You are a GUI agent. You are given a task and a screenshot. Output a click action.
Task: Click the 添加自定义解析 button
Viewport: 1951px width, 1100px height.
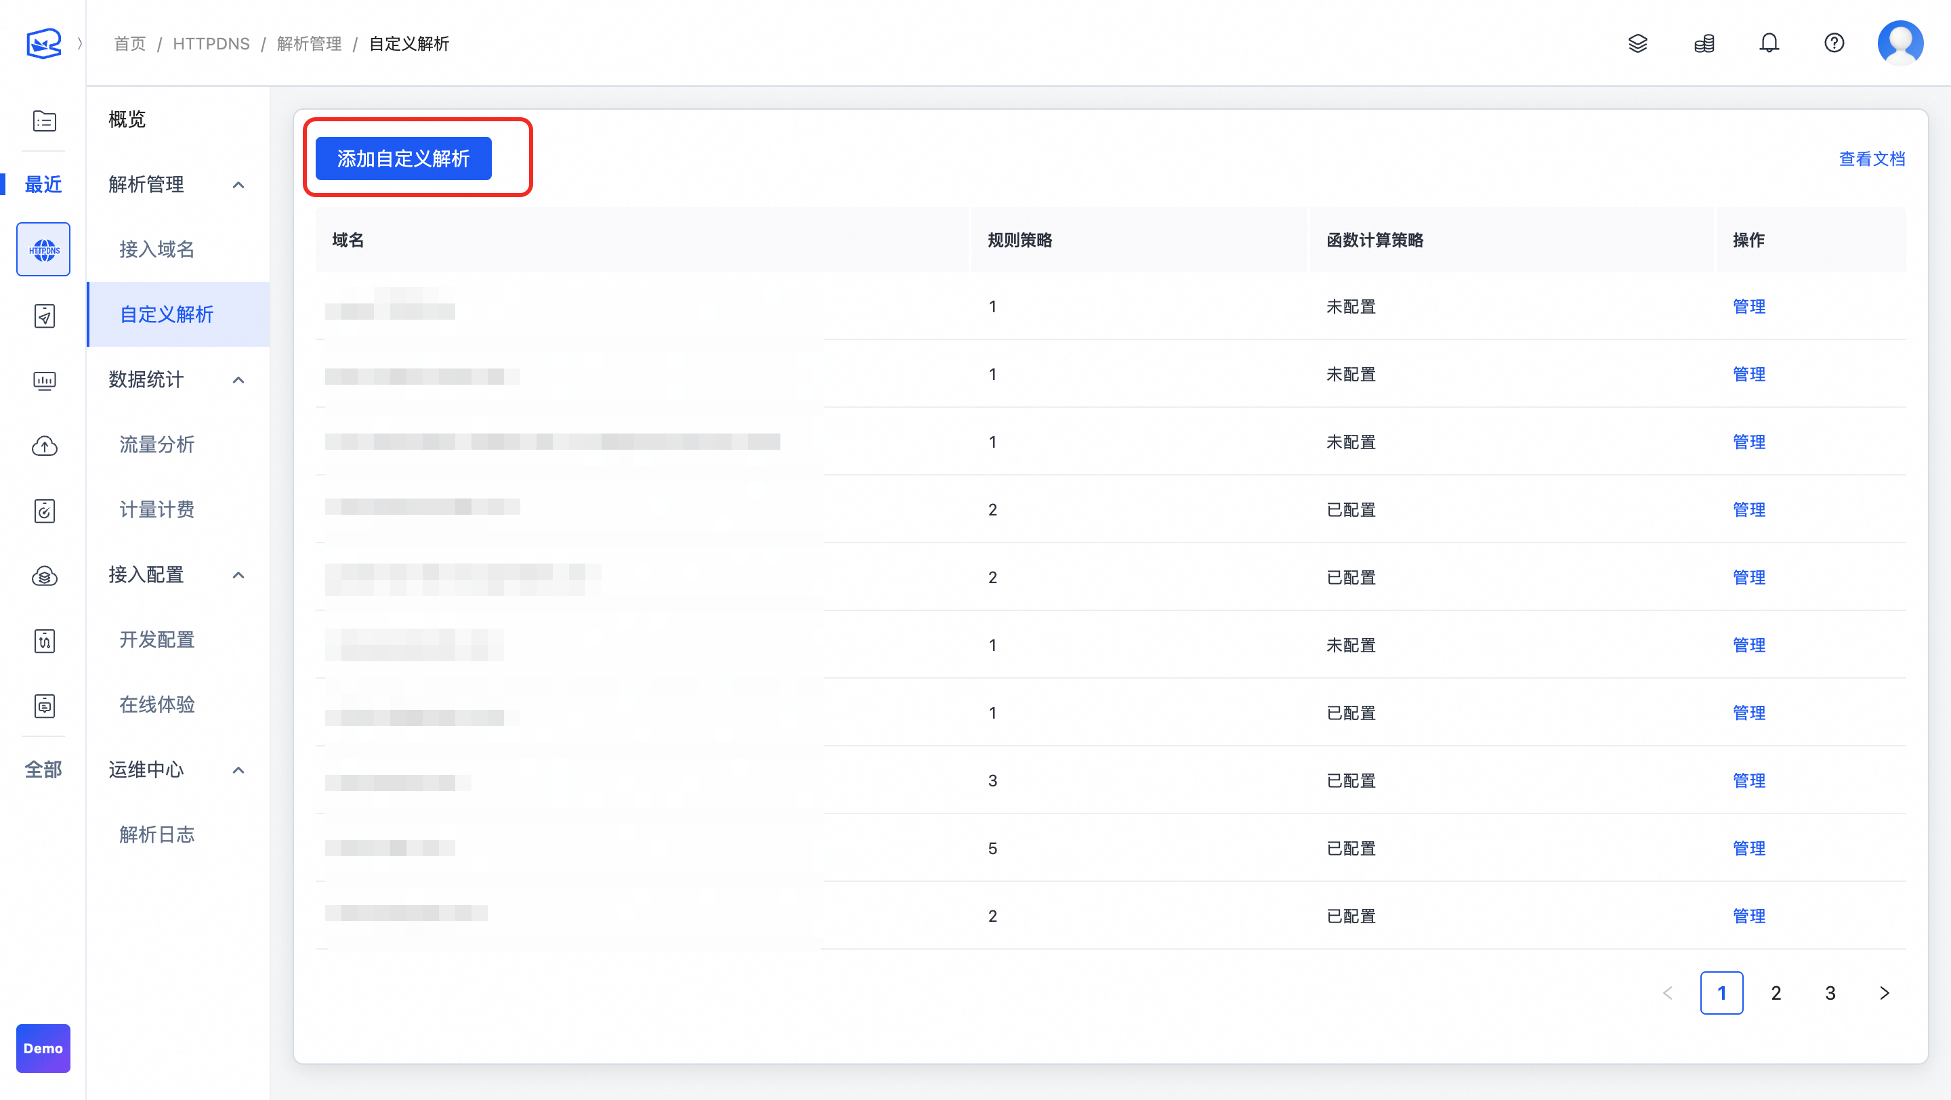pos(403,158)
